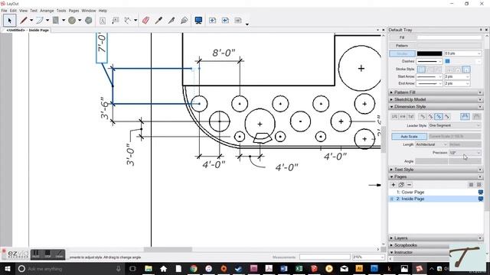Toggle dimension extension lines display
This screenshot has width=490, height=275.
click(465, 116)
